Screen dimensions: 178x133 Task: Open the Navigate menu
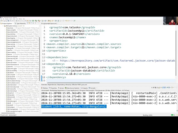[x=7, y=19]
